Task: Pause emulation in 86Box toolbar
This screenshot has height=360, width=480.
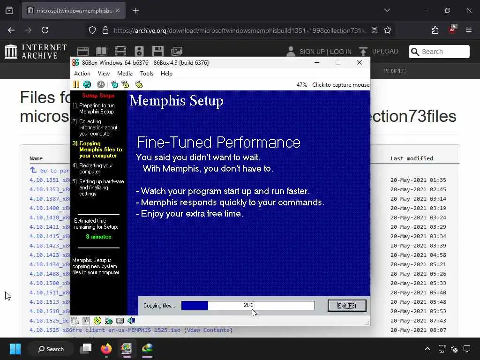Action: tap(76, 84)
